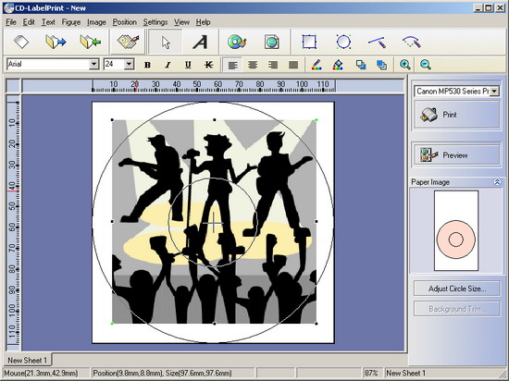Click the Open file folder icon
The width and height of the screenshot is (509, 381).
pos(56,42)
